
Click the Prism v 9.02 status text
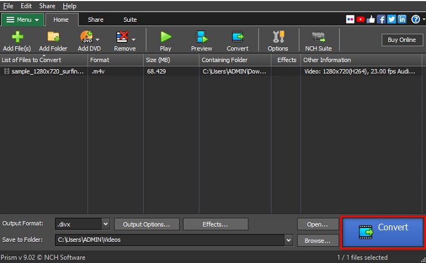tap(43, 258)
